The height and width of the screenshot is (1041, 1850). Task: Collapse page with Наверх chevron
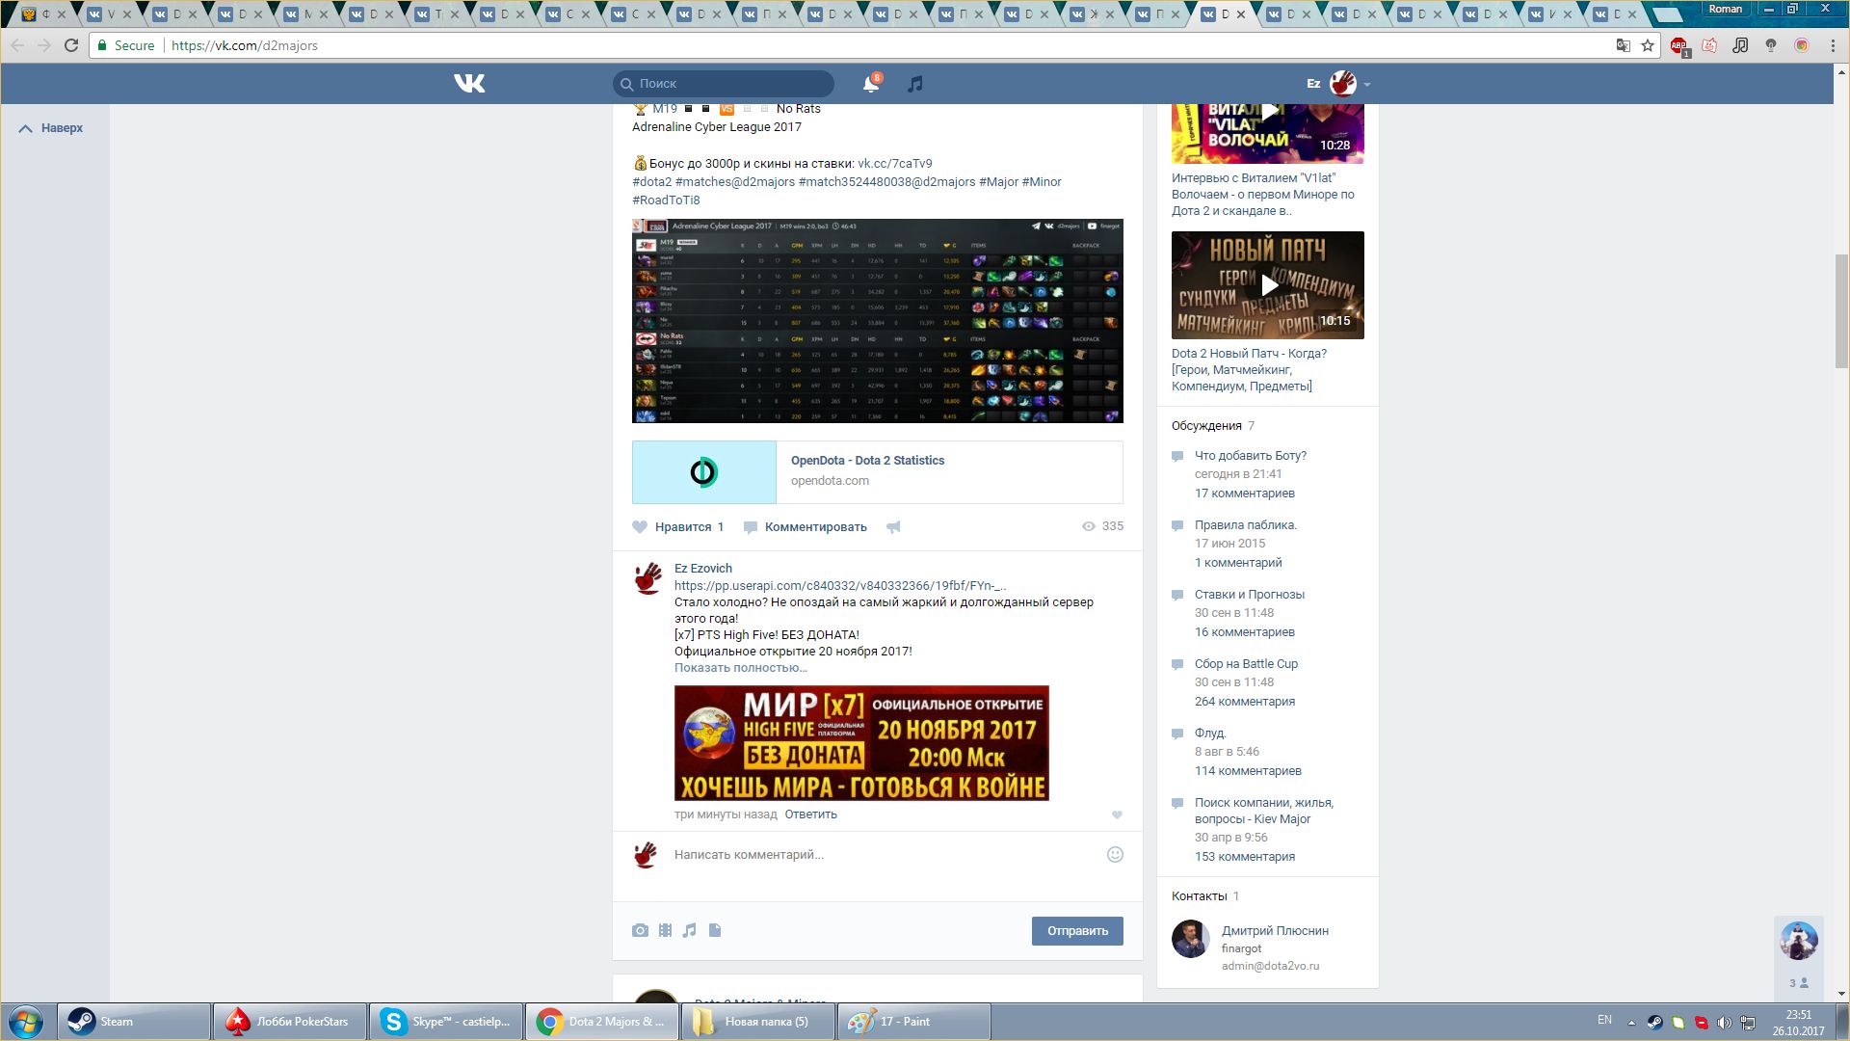[x=26, y=128]
